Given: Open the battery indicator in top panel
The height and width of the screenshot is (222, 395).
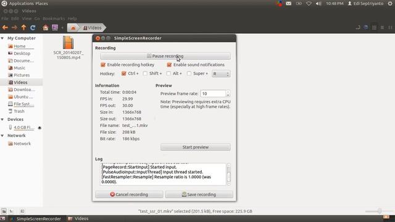Looking at the screenshot, I should pos(299,4).
